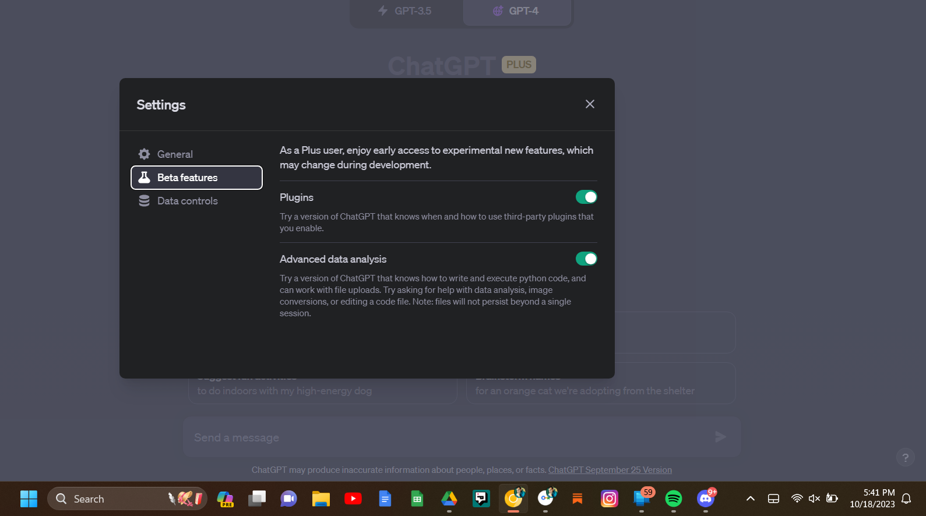926x516 pixels.
Task: Open Spotify from the taskbar
Action: 674,499
